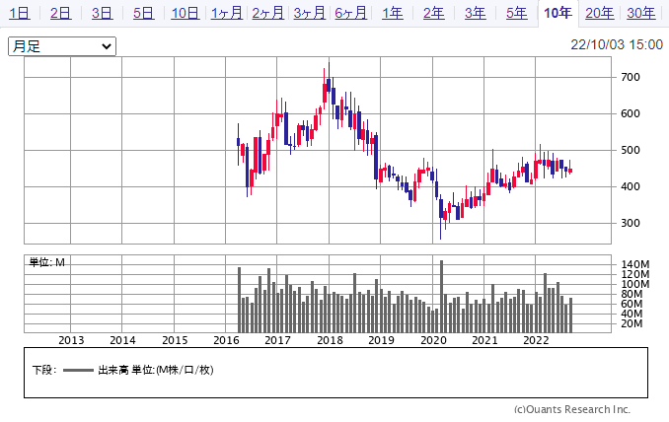Click the gray volume legend line
The image size is (669, 422).
pyautogui.click(x=78, y=370)
